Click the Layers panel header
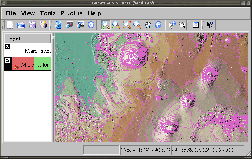 (27, 38)
